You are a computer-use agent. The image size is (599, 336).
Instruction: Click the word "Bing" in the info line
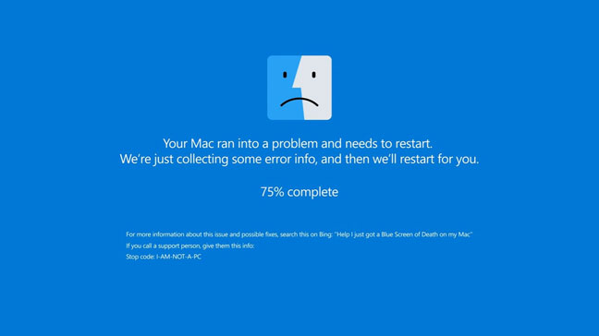(x=325, y=234)
